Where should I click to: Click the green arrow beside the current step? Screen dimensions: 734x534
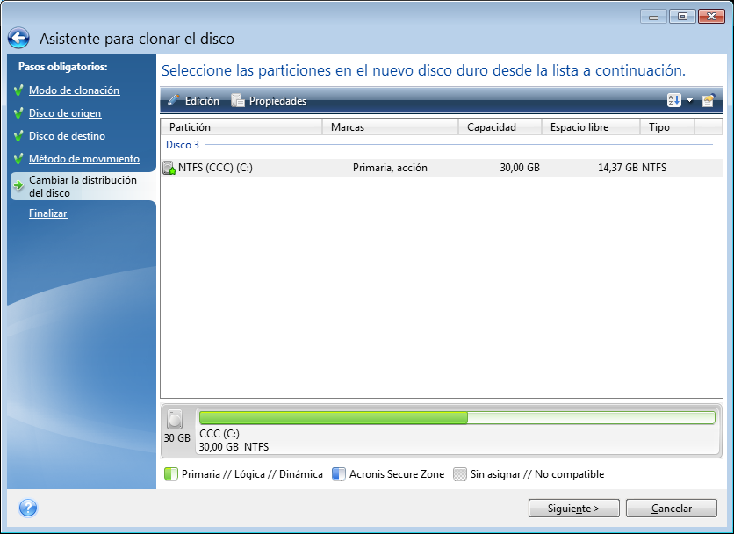click(18, 186)
